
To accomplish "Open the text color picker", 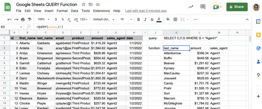I will pos(159,20).
